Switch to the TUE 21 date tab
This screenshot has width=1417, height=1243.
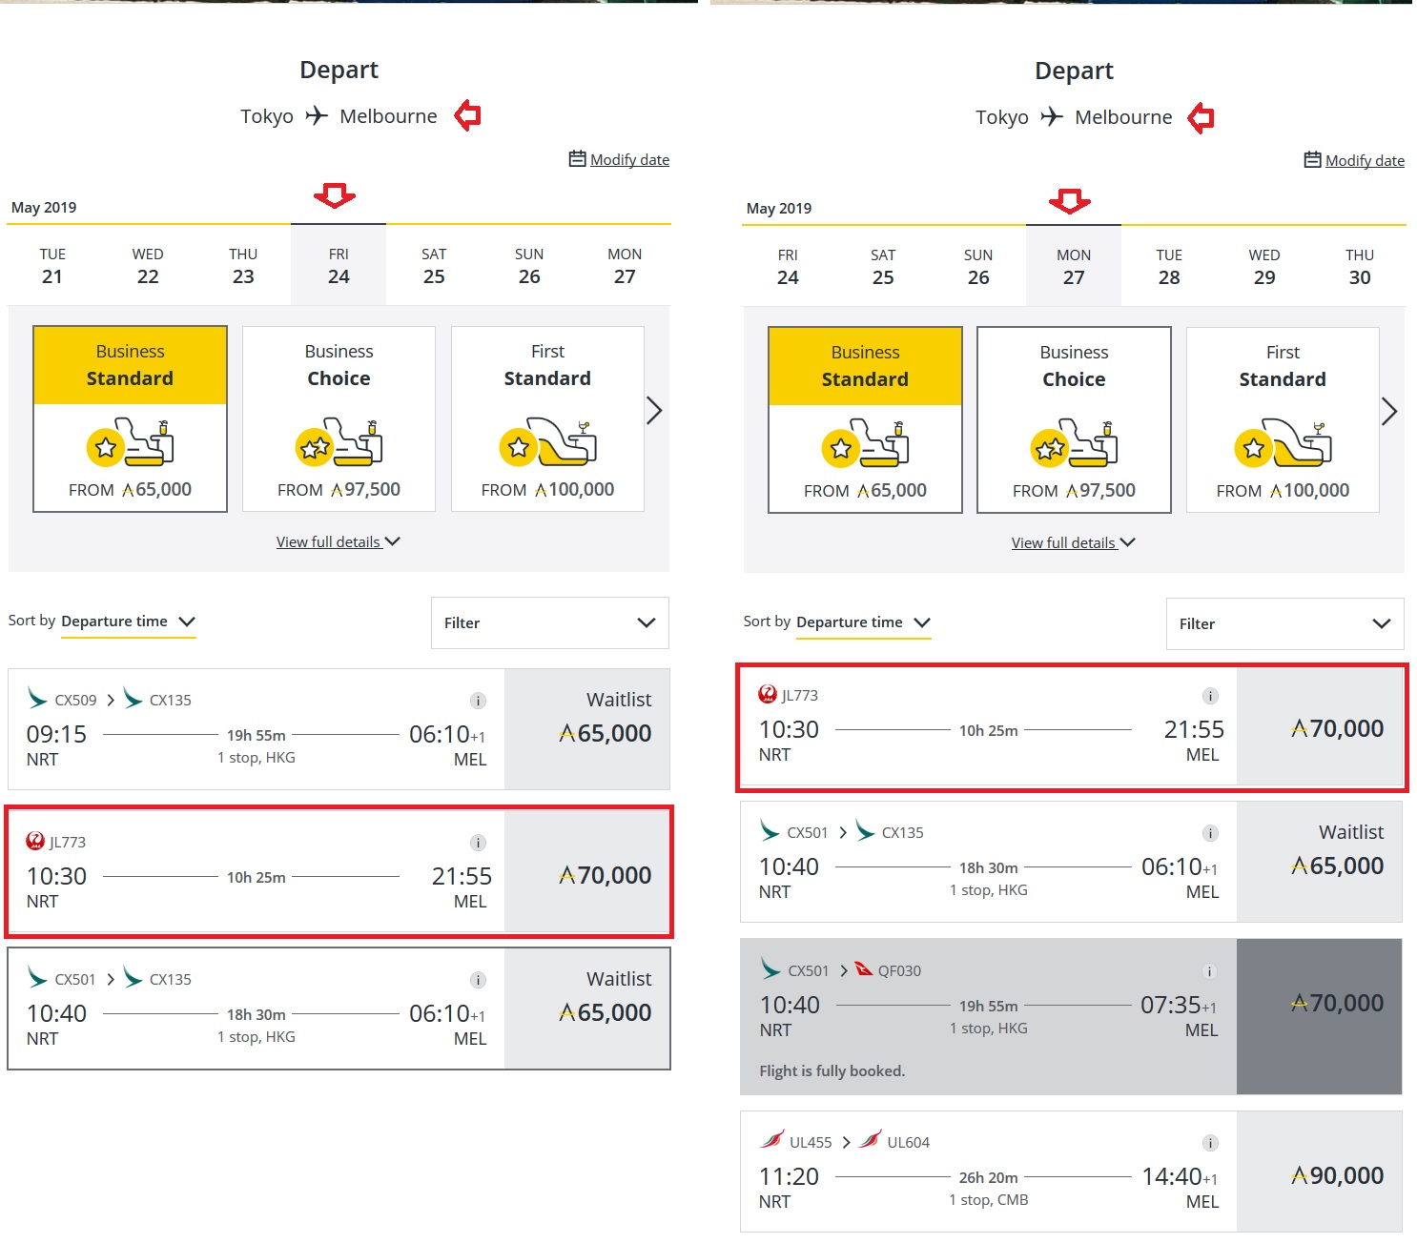(x=52, y=266)
